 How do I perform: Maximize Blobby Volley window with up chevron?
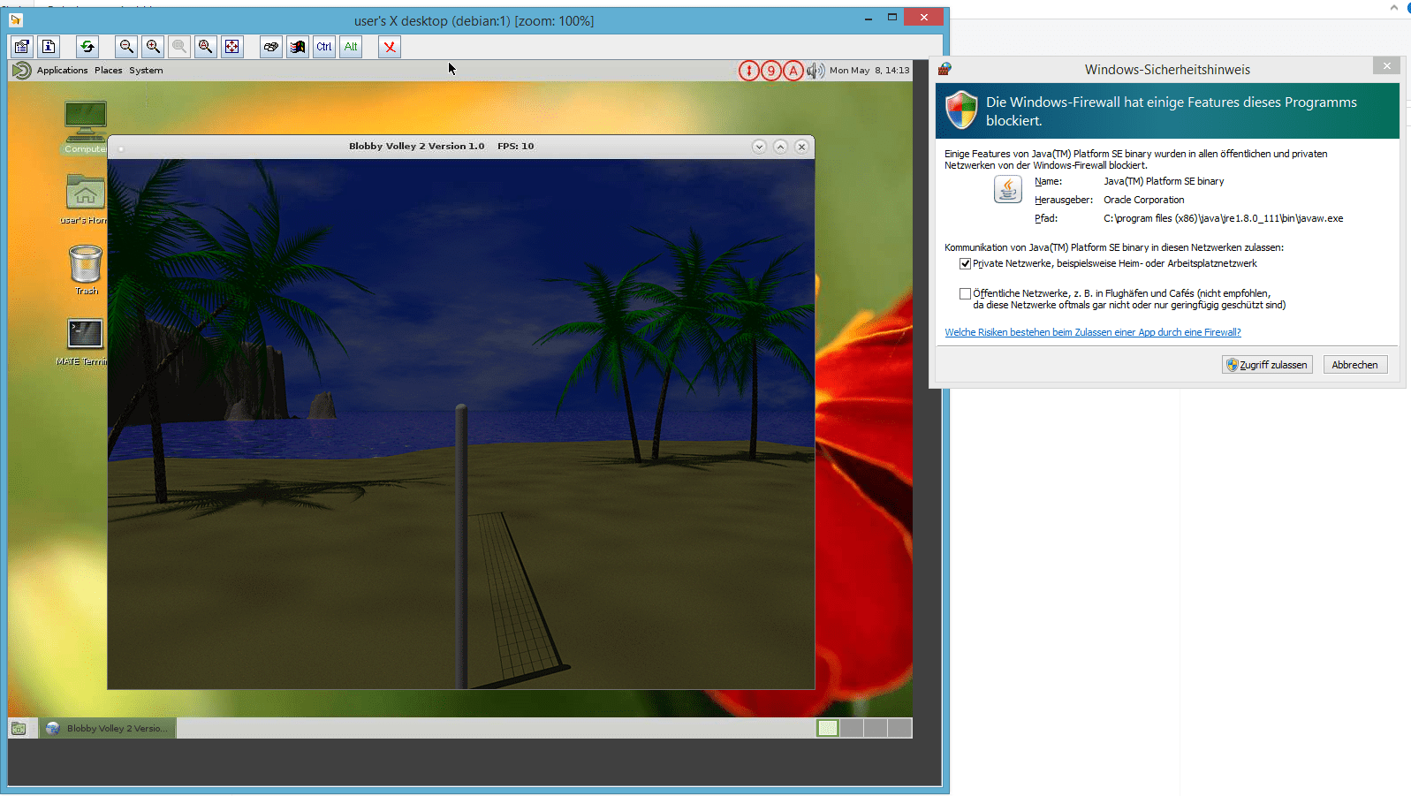780,147
